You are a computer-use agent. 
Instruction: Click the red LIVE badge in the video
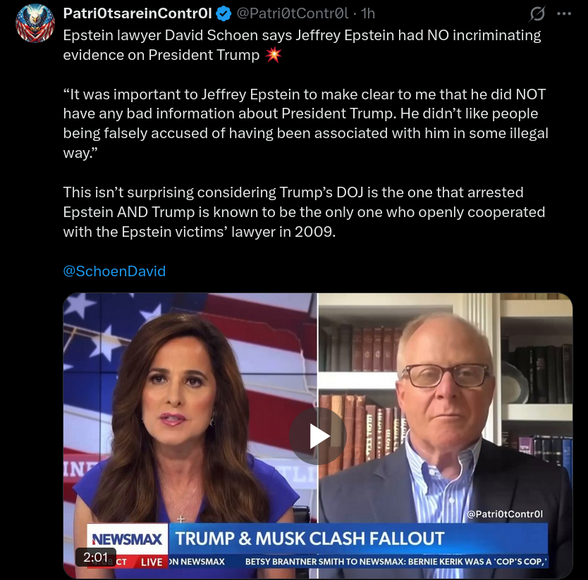(x=152, y=562)
